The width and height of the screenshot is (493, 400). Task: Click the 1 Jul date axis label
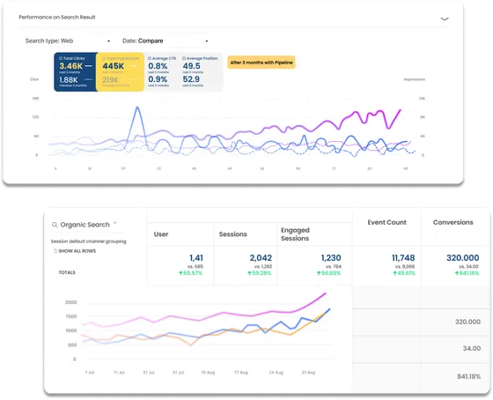tap(90, 373)
